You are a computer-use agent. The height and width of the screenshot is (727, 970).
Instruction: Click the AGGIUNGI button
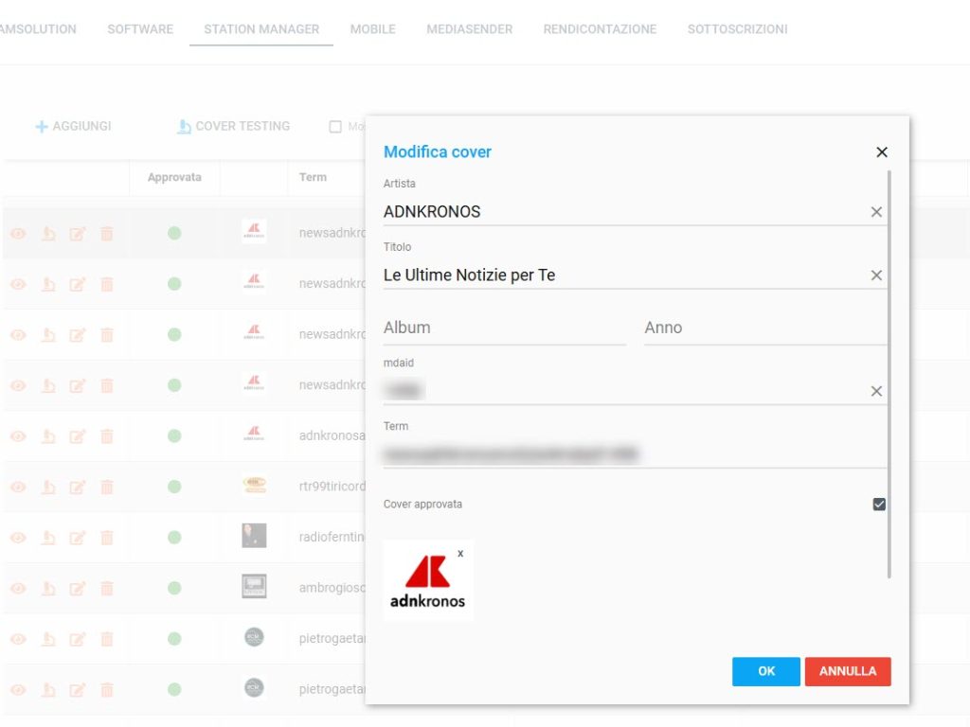(74, 127)
